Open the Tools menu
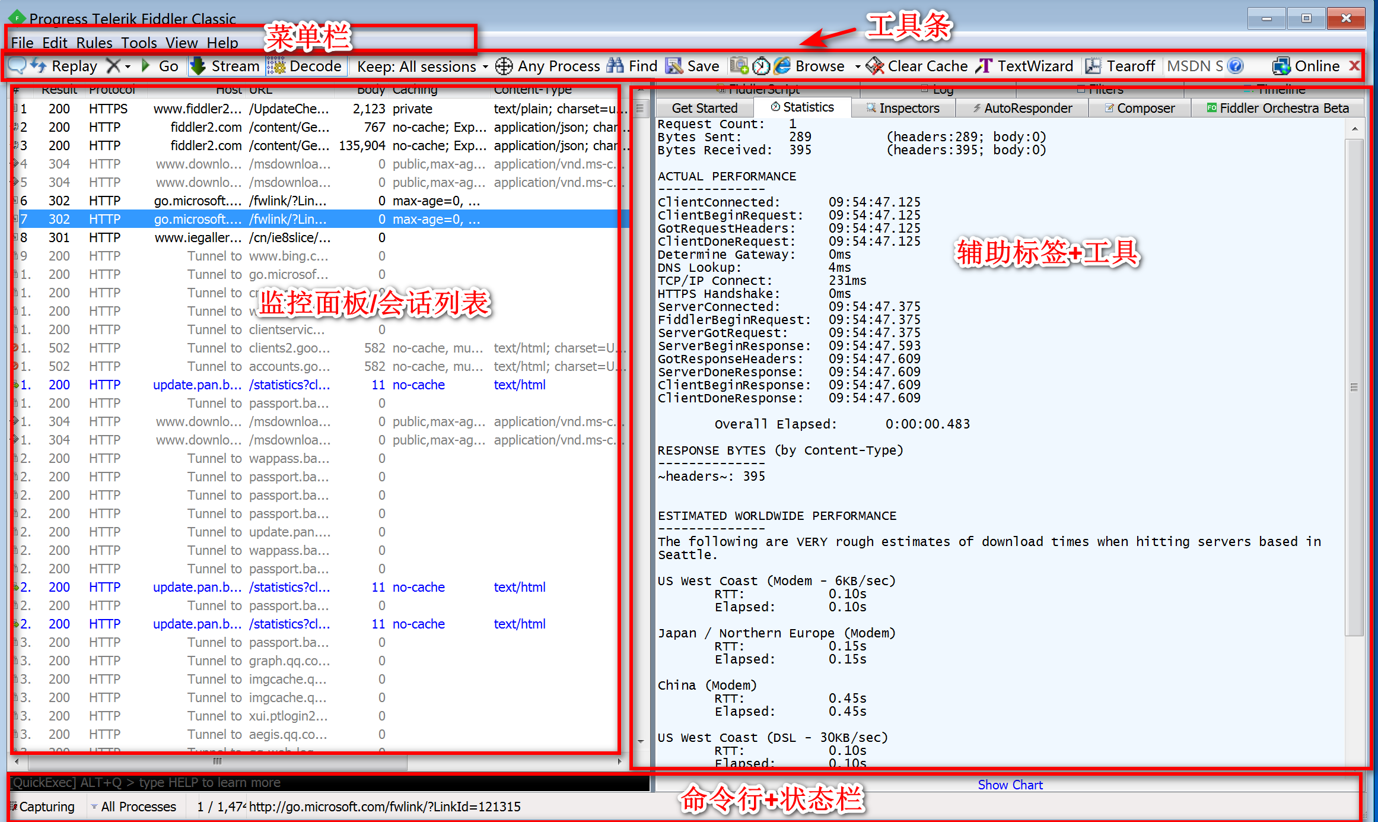Image resolution: width=1378 pixels, height=822 pixels. [139, 43]
